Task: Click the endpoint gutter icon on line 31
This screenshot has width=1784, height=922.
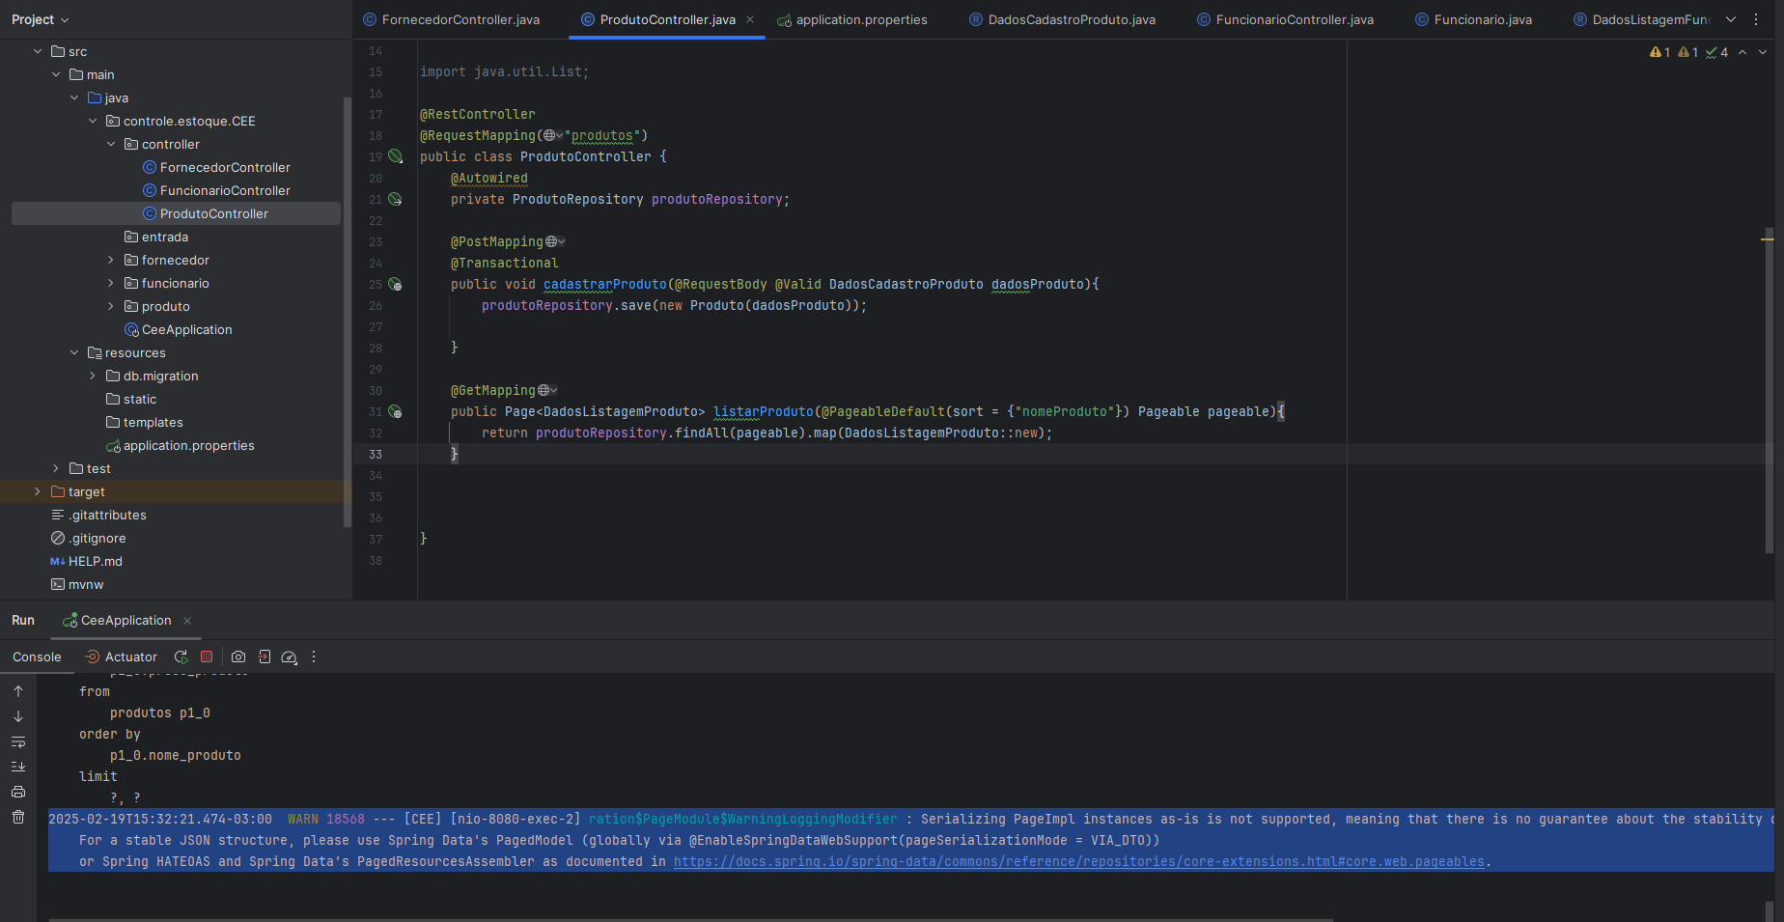Action: click(x=395, y=411)
